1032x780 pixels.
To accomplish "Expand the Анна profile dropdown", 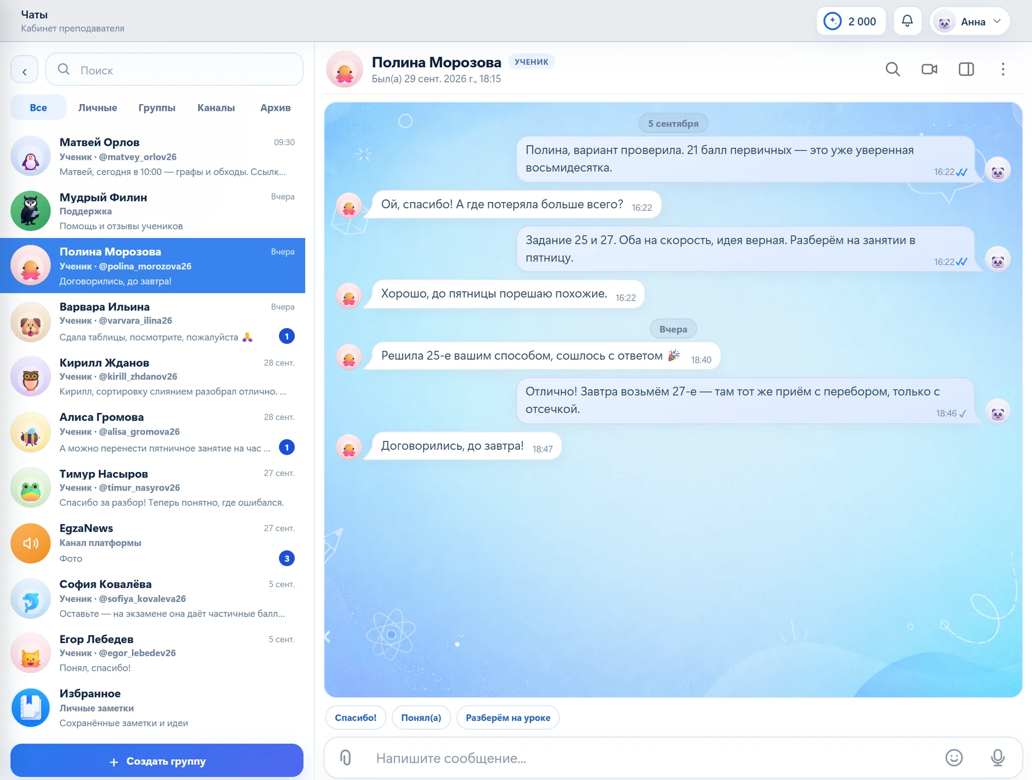I will pyautogui.click(x=970, y=21).
